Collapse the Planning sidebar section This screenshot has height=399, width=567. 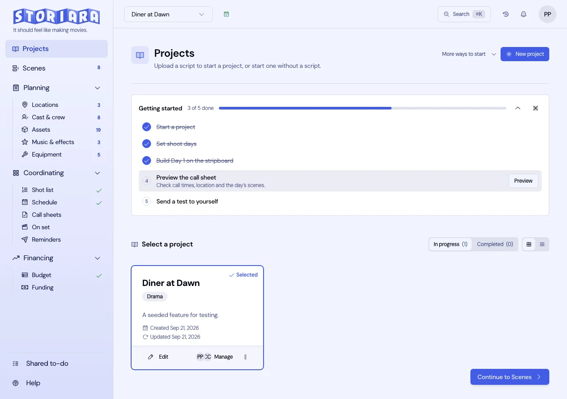[97, 88]
